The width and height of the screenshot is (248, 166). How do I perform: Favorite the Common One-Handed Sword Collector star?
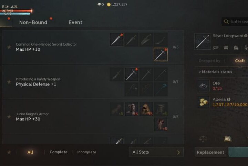click(x=9, y=47)
